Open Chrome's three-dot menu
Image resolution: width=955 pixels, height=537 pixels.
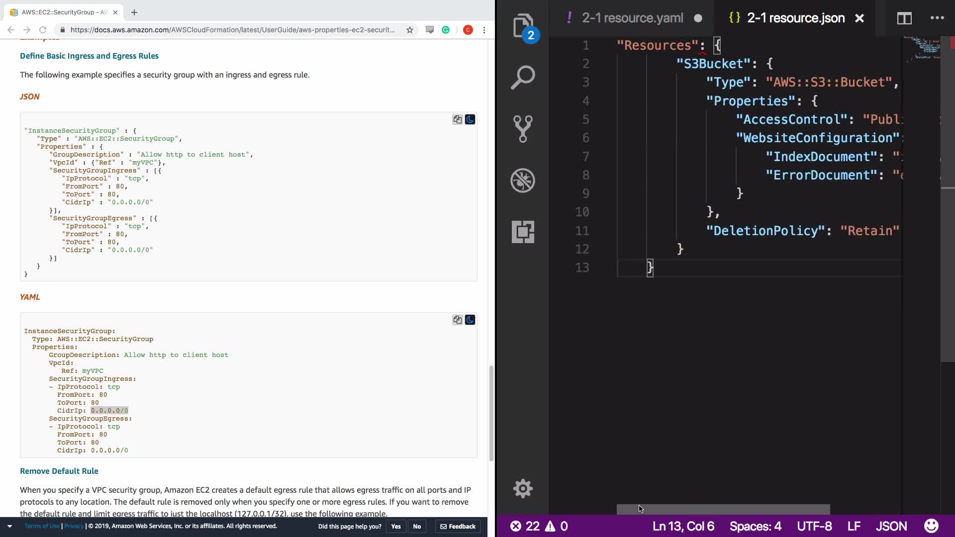point(484,30)
